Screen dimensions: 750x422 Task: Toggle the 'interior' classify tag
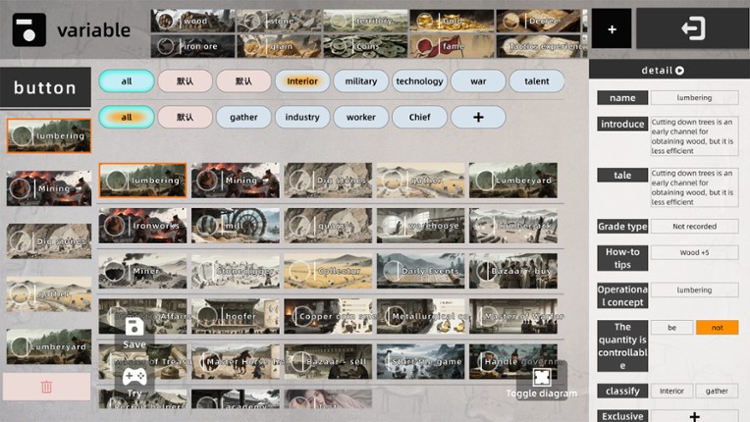671,391
